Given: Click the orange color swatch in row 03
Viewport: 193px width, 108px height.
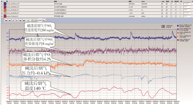Looking at the screenshot, I should coord(5,10).
